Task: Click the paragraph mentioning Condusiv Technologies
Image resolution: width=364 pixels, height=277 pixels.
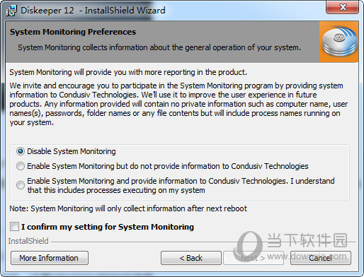Action: 178,104
